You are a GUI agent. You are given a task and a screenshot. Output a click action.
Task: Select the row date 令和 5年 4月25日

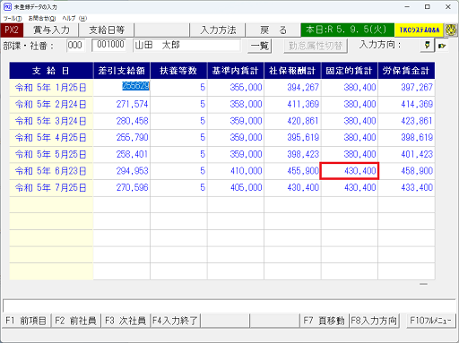pos(51,138)
